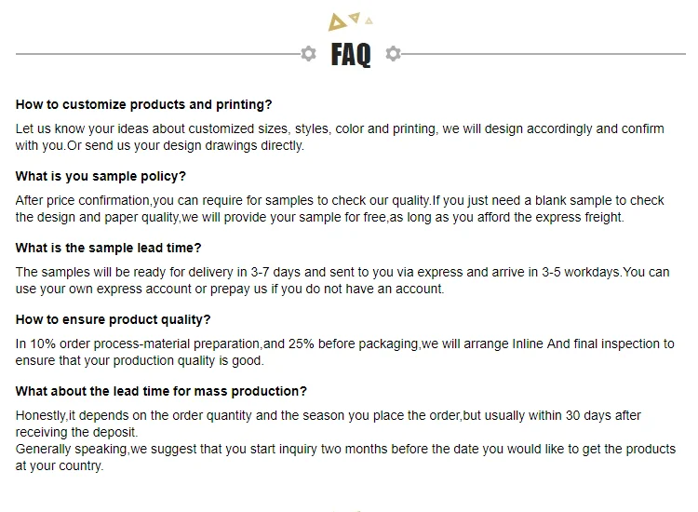698x512 pixels.
Task: Click the gear icon right of FAQ
Action: point(393,54)
